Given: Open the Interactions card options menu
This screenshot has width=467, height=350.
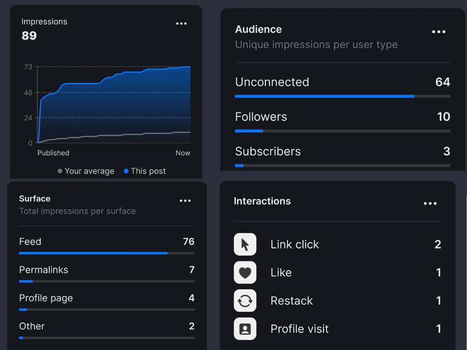Looking at the screenshot, I should coord(430,203).
